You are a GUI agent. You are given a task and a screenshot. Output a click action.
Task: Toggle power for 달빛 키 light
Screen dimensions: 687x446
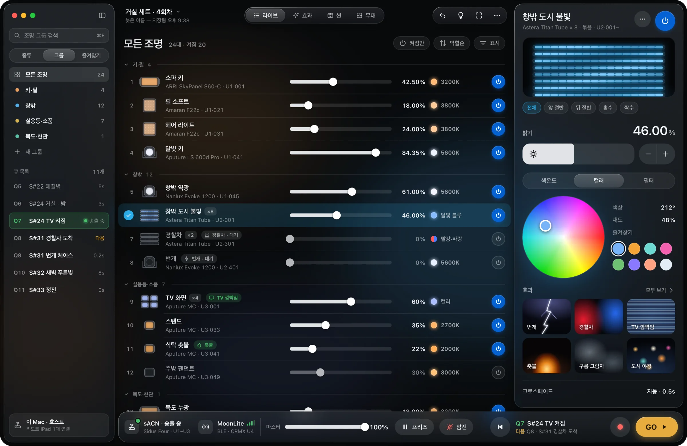[498, 152]
